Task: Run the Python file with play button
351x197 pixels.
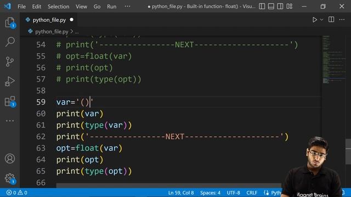Action: pyautogui.click(x=314, y=20)
